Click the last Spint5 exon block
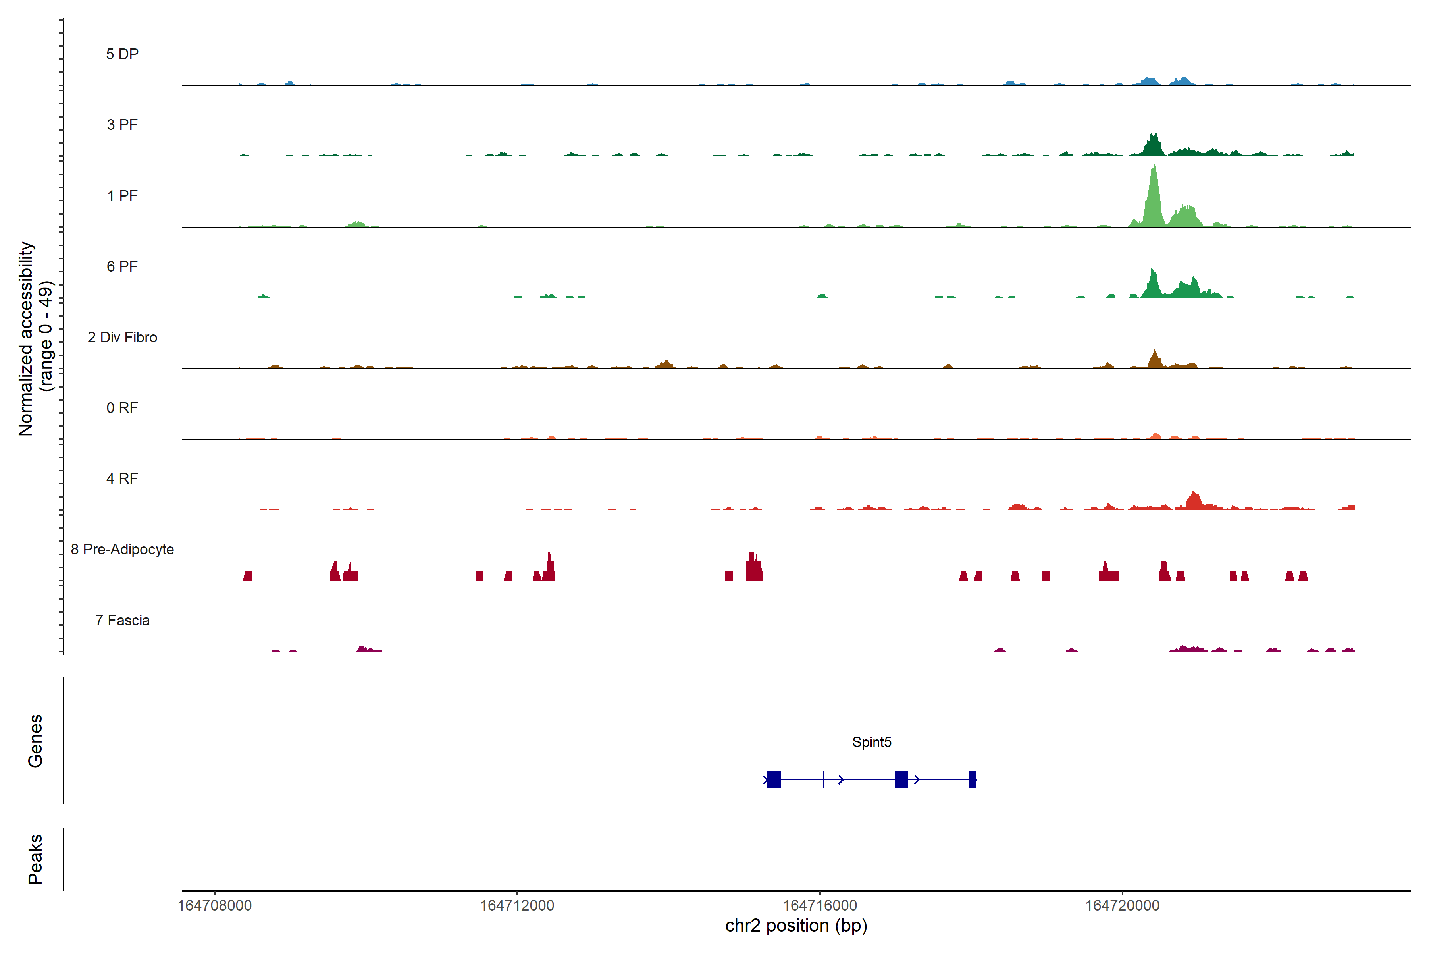This screenshot has width=1429, height=953. coord(973,779)
